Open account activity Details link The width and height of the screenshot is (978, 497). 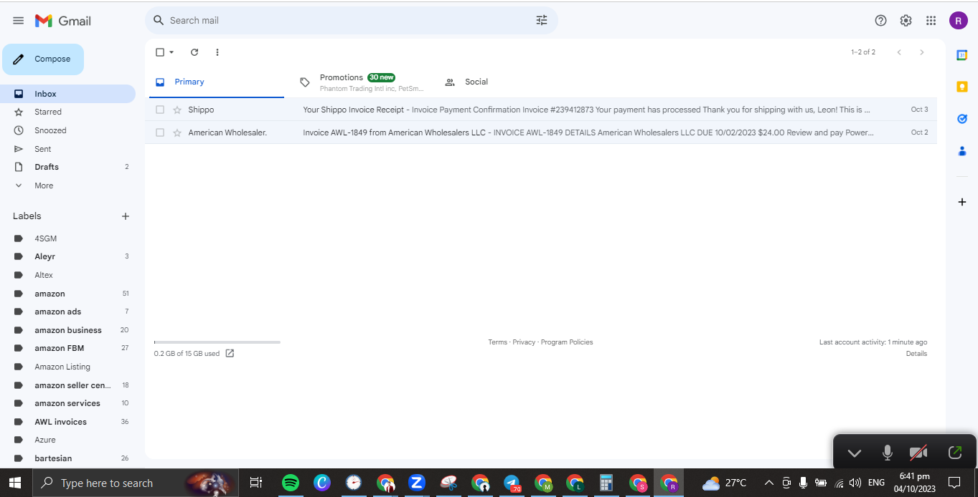(916, 354)
